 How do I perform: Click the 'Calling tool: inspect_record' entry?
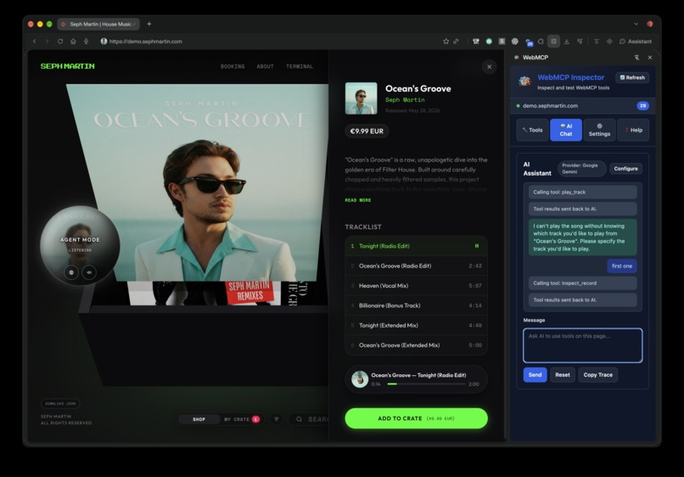(x=582, y=283)
